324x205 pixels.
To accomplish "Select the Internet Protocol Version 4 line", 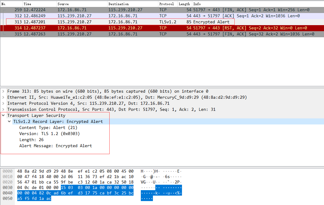I will coord(88,103).
